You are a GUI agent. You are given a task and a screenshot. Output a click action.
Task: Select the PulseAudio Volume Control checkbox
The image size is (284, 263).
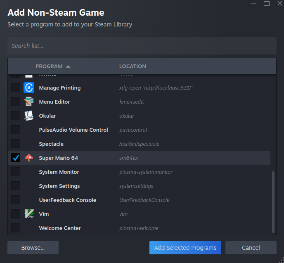coord(16,130)
